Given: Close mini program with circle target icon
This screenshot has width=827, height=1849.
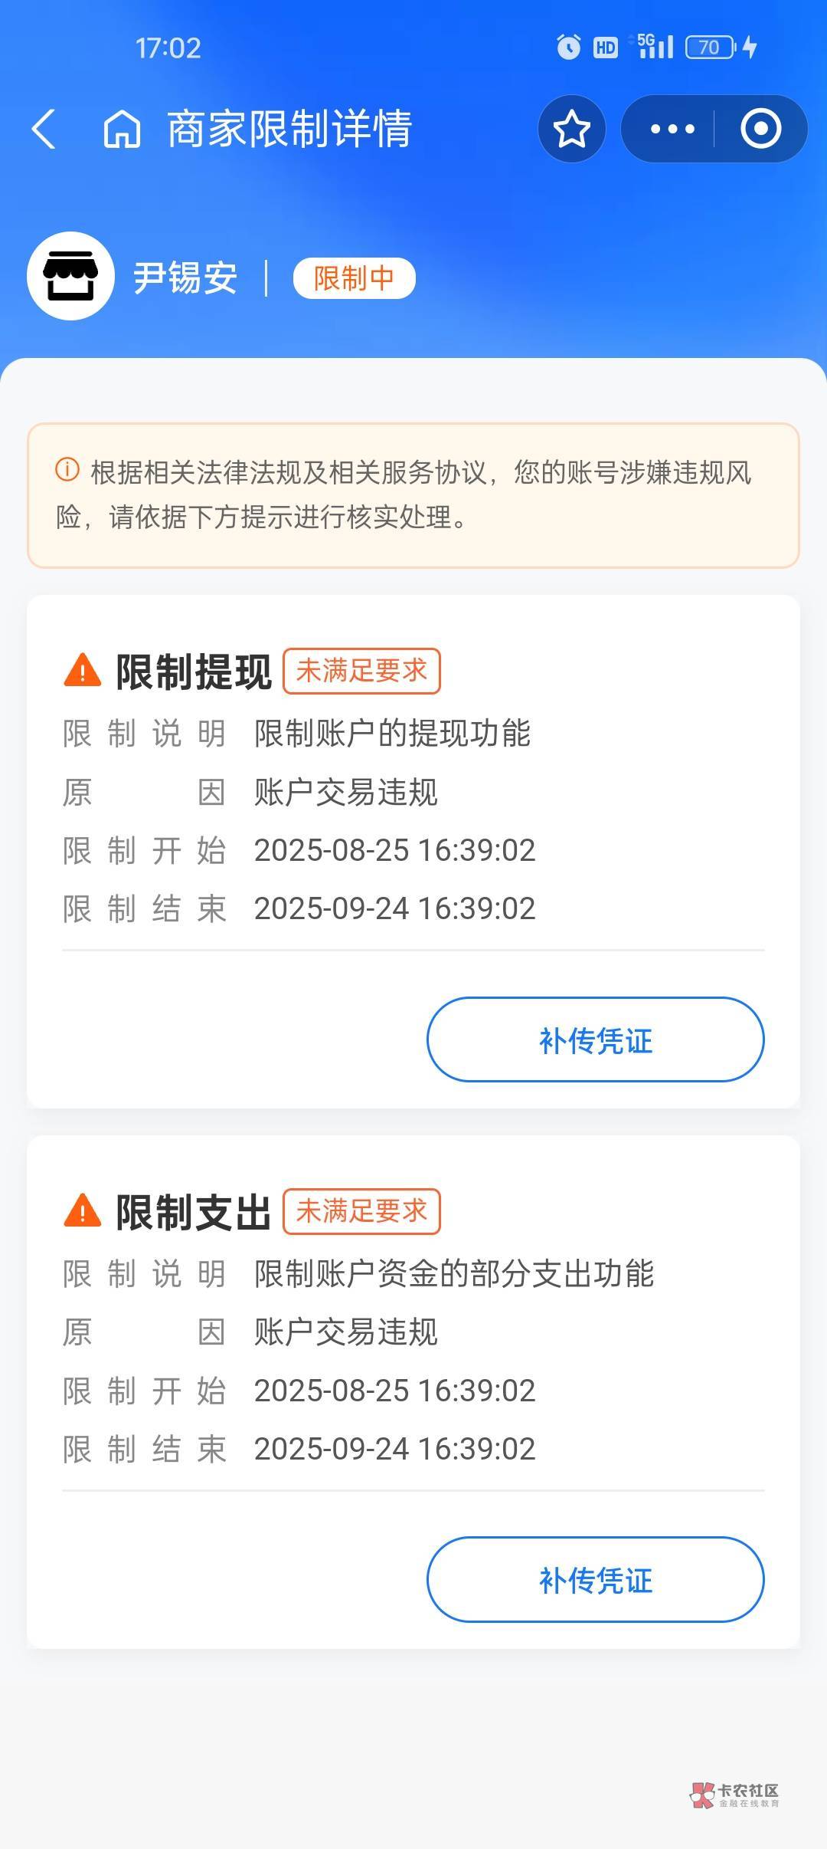Looking at the screenshot, I should (x=760, y=129).
